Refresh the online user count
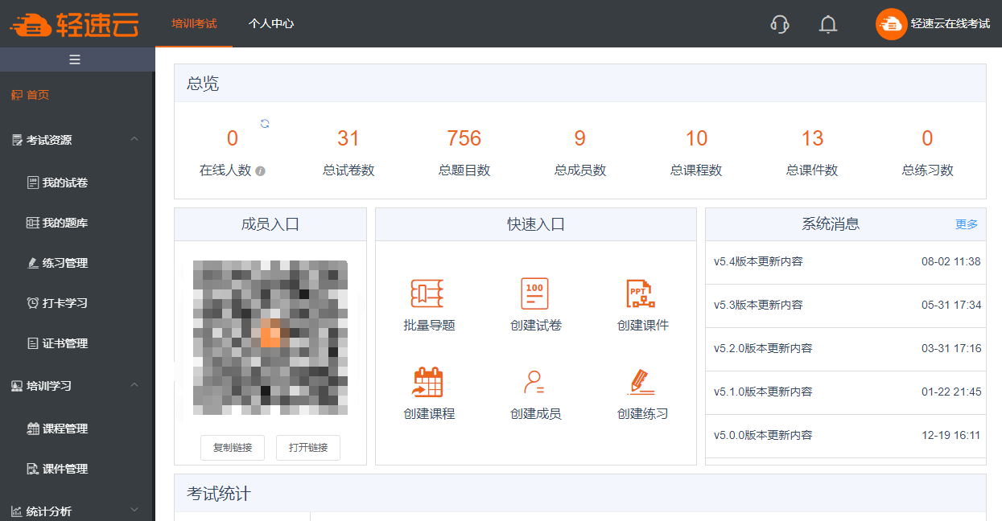Viewport: 1002px width, 521px height. (265, 123)
